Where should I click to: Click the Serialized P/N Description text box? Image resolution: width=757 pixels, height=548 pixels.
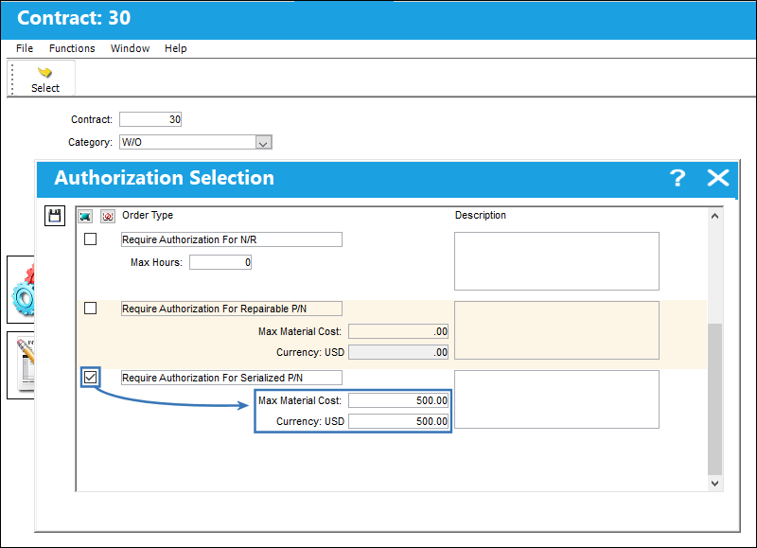pyautogui.click(x=556, y=399)
